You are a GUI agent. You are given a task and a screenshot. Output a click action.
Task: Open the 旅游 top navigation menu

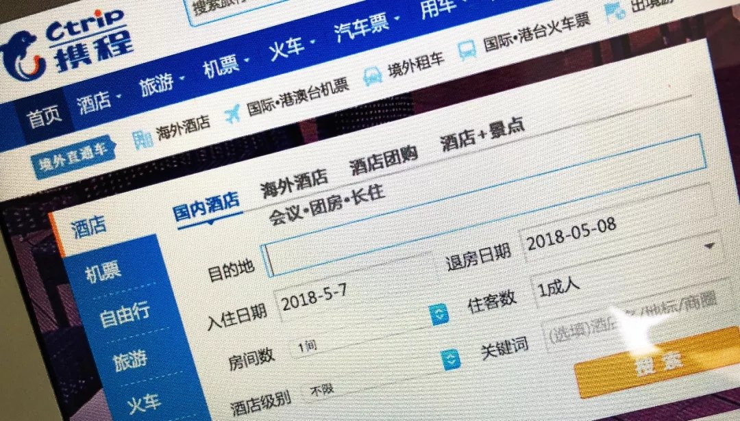click(x=161, y=83)
